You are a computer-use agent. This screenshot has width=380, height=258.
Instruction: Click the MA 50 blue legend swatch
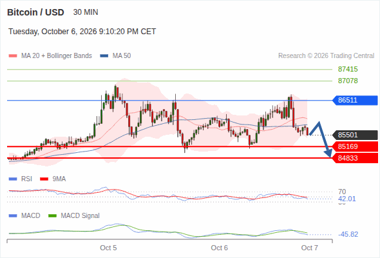click(x=104, y=56)
